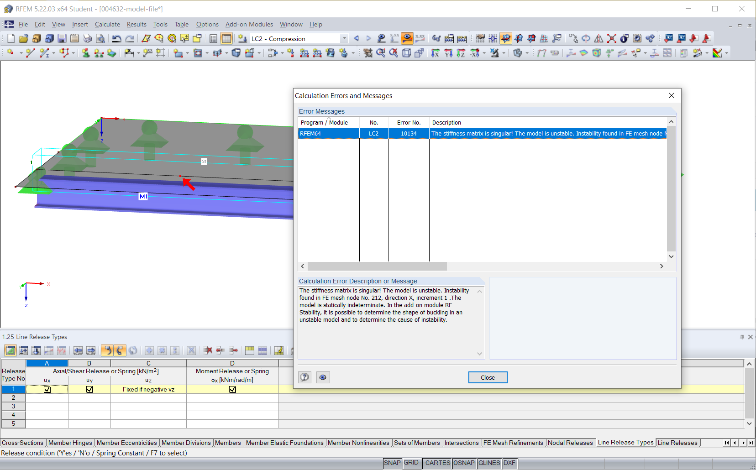Toggle CARTES in status bar
This screenshot has width=756, height=470.
(437, 463)
